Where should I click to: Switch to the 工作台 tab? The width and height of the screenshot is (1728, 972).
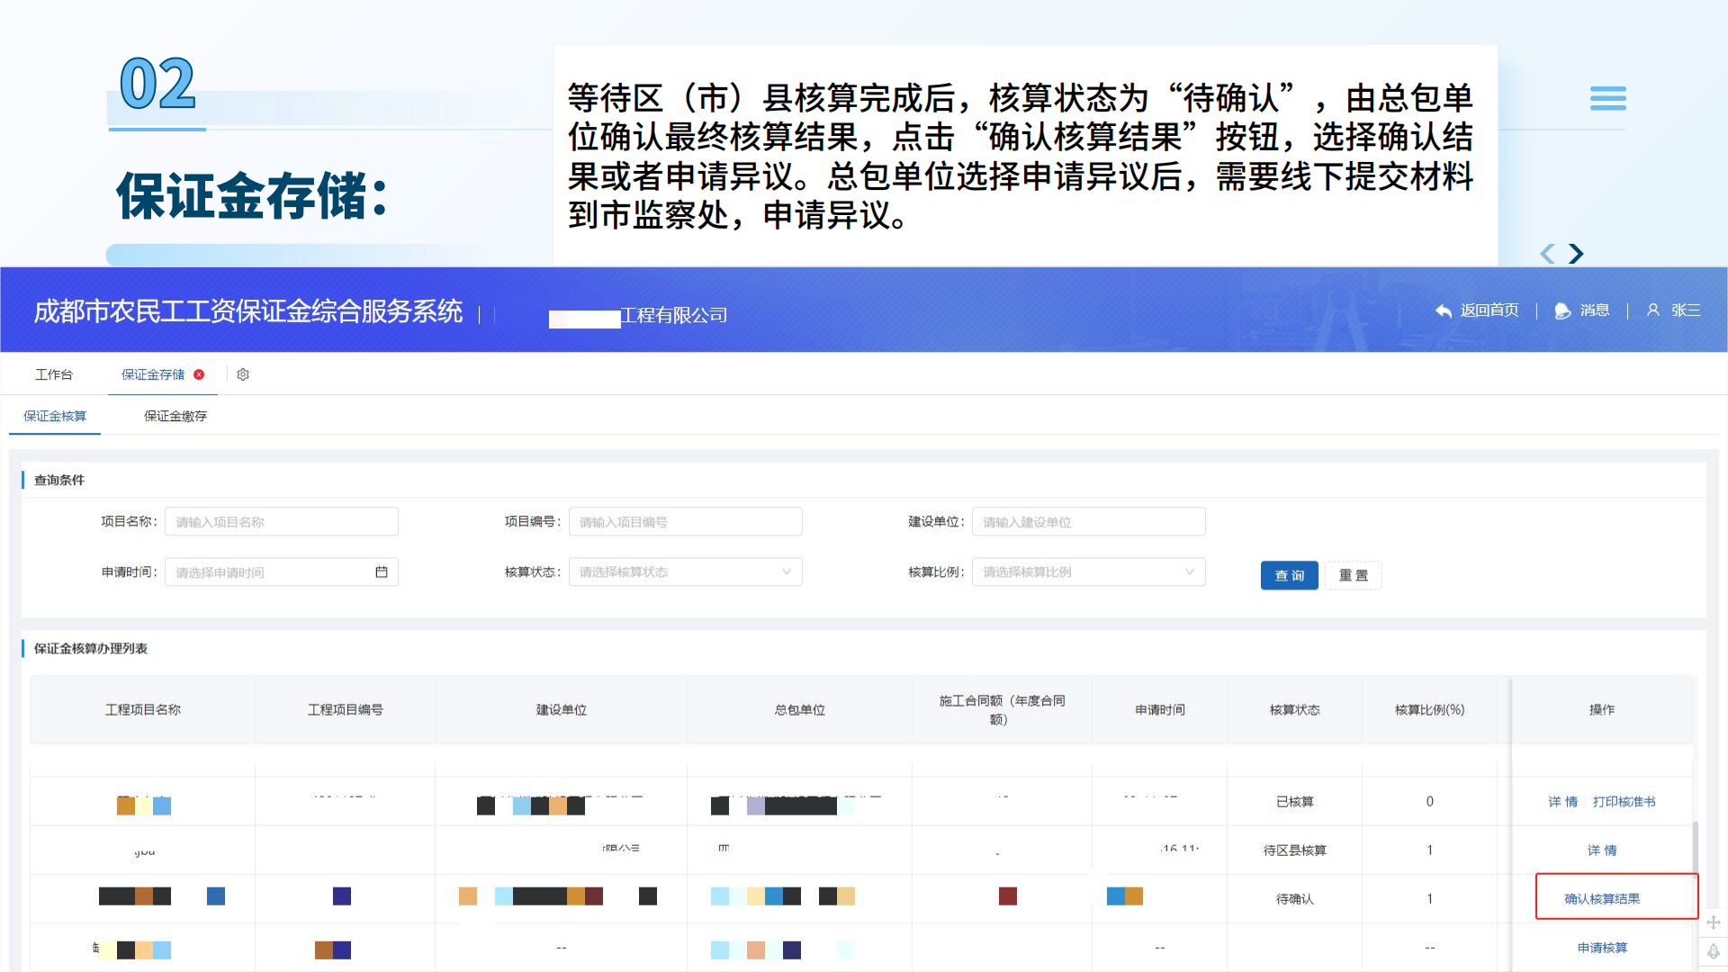[x=54, y=374]
